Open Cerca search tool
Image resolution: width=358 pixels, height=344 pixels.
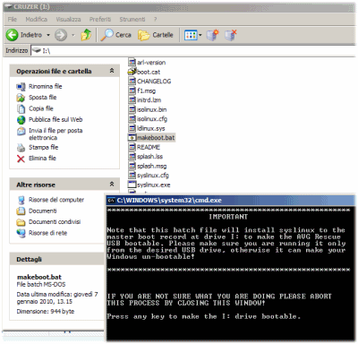(115, 35)
